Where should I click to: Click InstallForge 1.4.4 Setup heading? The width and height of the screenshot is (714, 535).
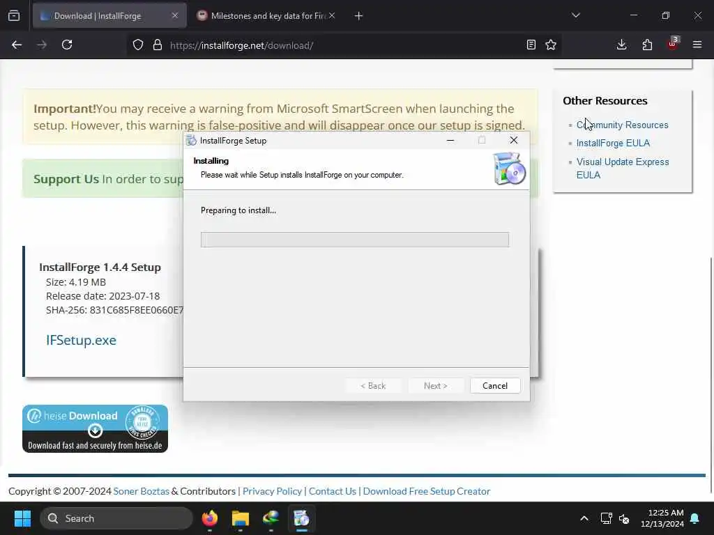[100, 267]
